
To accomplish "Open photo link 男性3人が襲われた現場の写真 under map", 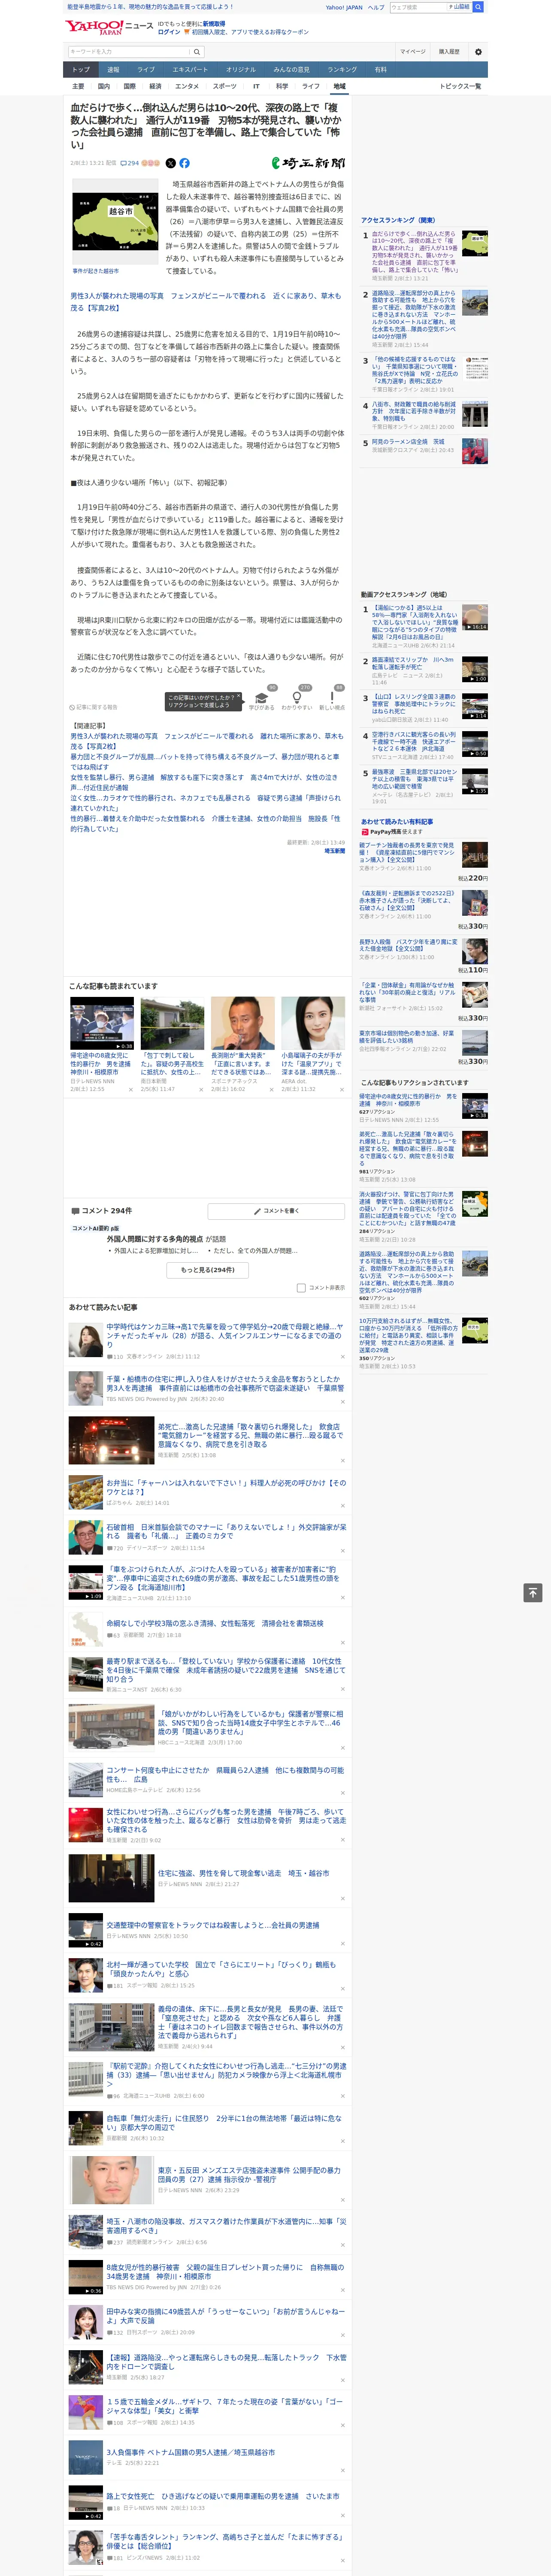I will 206,302.
